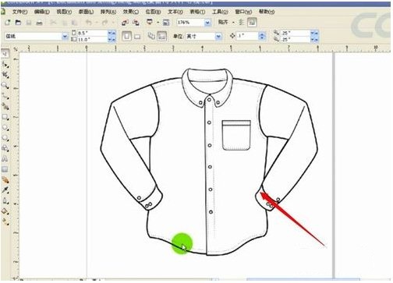Open the 版面 (Layout) menu
This screenshot has height=283, width=393.
(x=86, y=12)
